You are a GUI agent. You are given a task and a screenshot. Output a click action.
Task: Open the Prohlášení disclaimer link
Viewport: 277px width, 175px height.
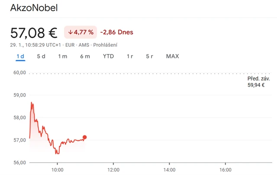106,45
